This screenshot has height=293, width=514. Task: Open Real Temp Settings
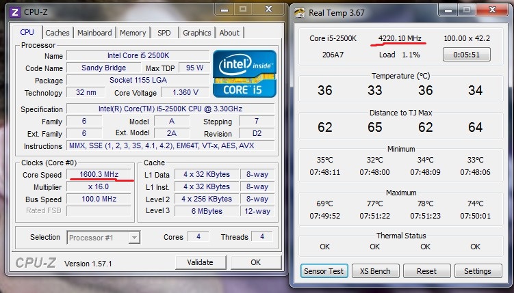478,271
